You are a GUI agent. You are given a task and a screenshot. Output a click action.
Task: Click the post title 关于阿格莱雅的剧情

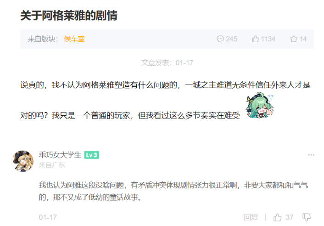click(69, 16)
